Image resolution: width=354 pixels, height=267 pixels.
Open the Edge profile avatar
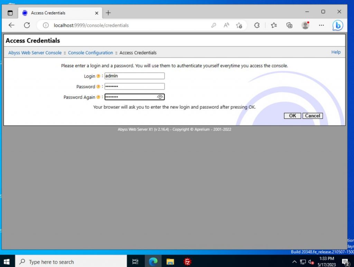pos(306,25)
